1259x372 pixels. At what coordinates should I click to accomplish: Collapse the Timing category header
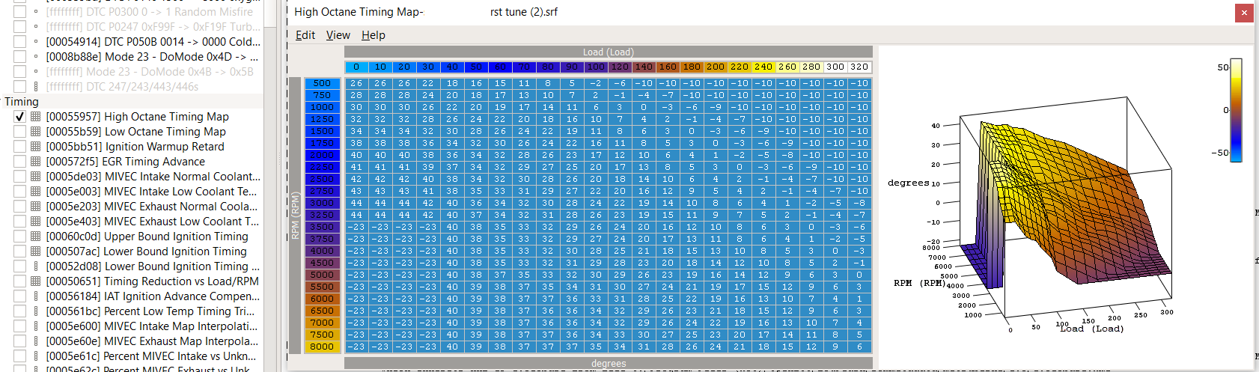point(22,102)
